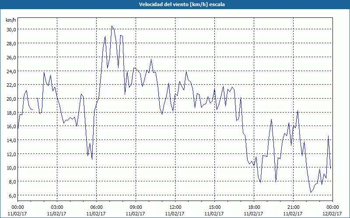Click the 28,0 y-axis label
The width and height of the screenshot is (350, 218).
11,43
